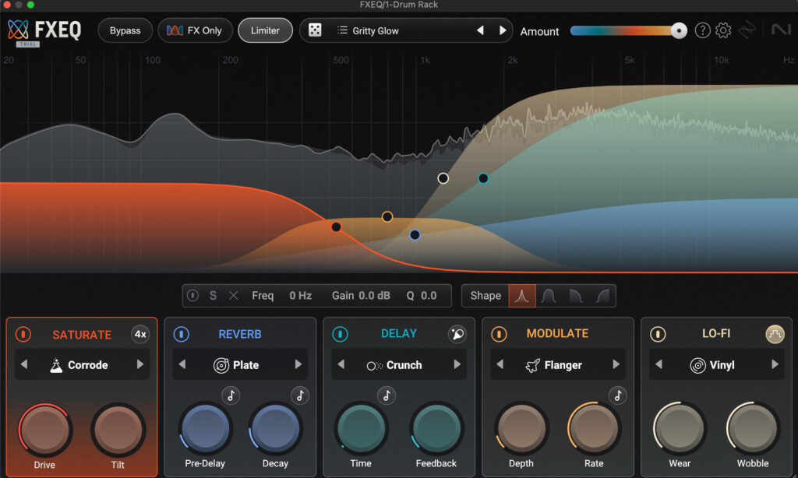Screen dimensions: 798x478
Task: Click the Freq value field
Action: [x=300, y=296]
